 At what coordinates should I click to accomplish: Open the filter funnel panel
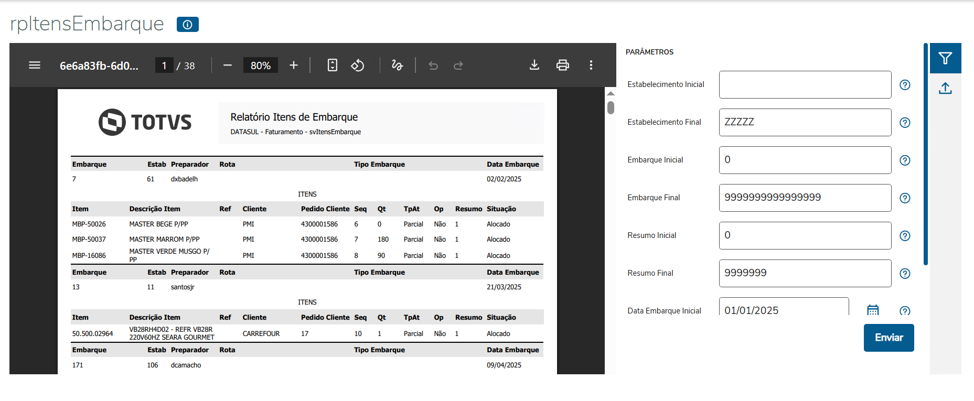(946, 58)
